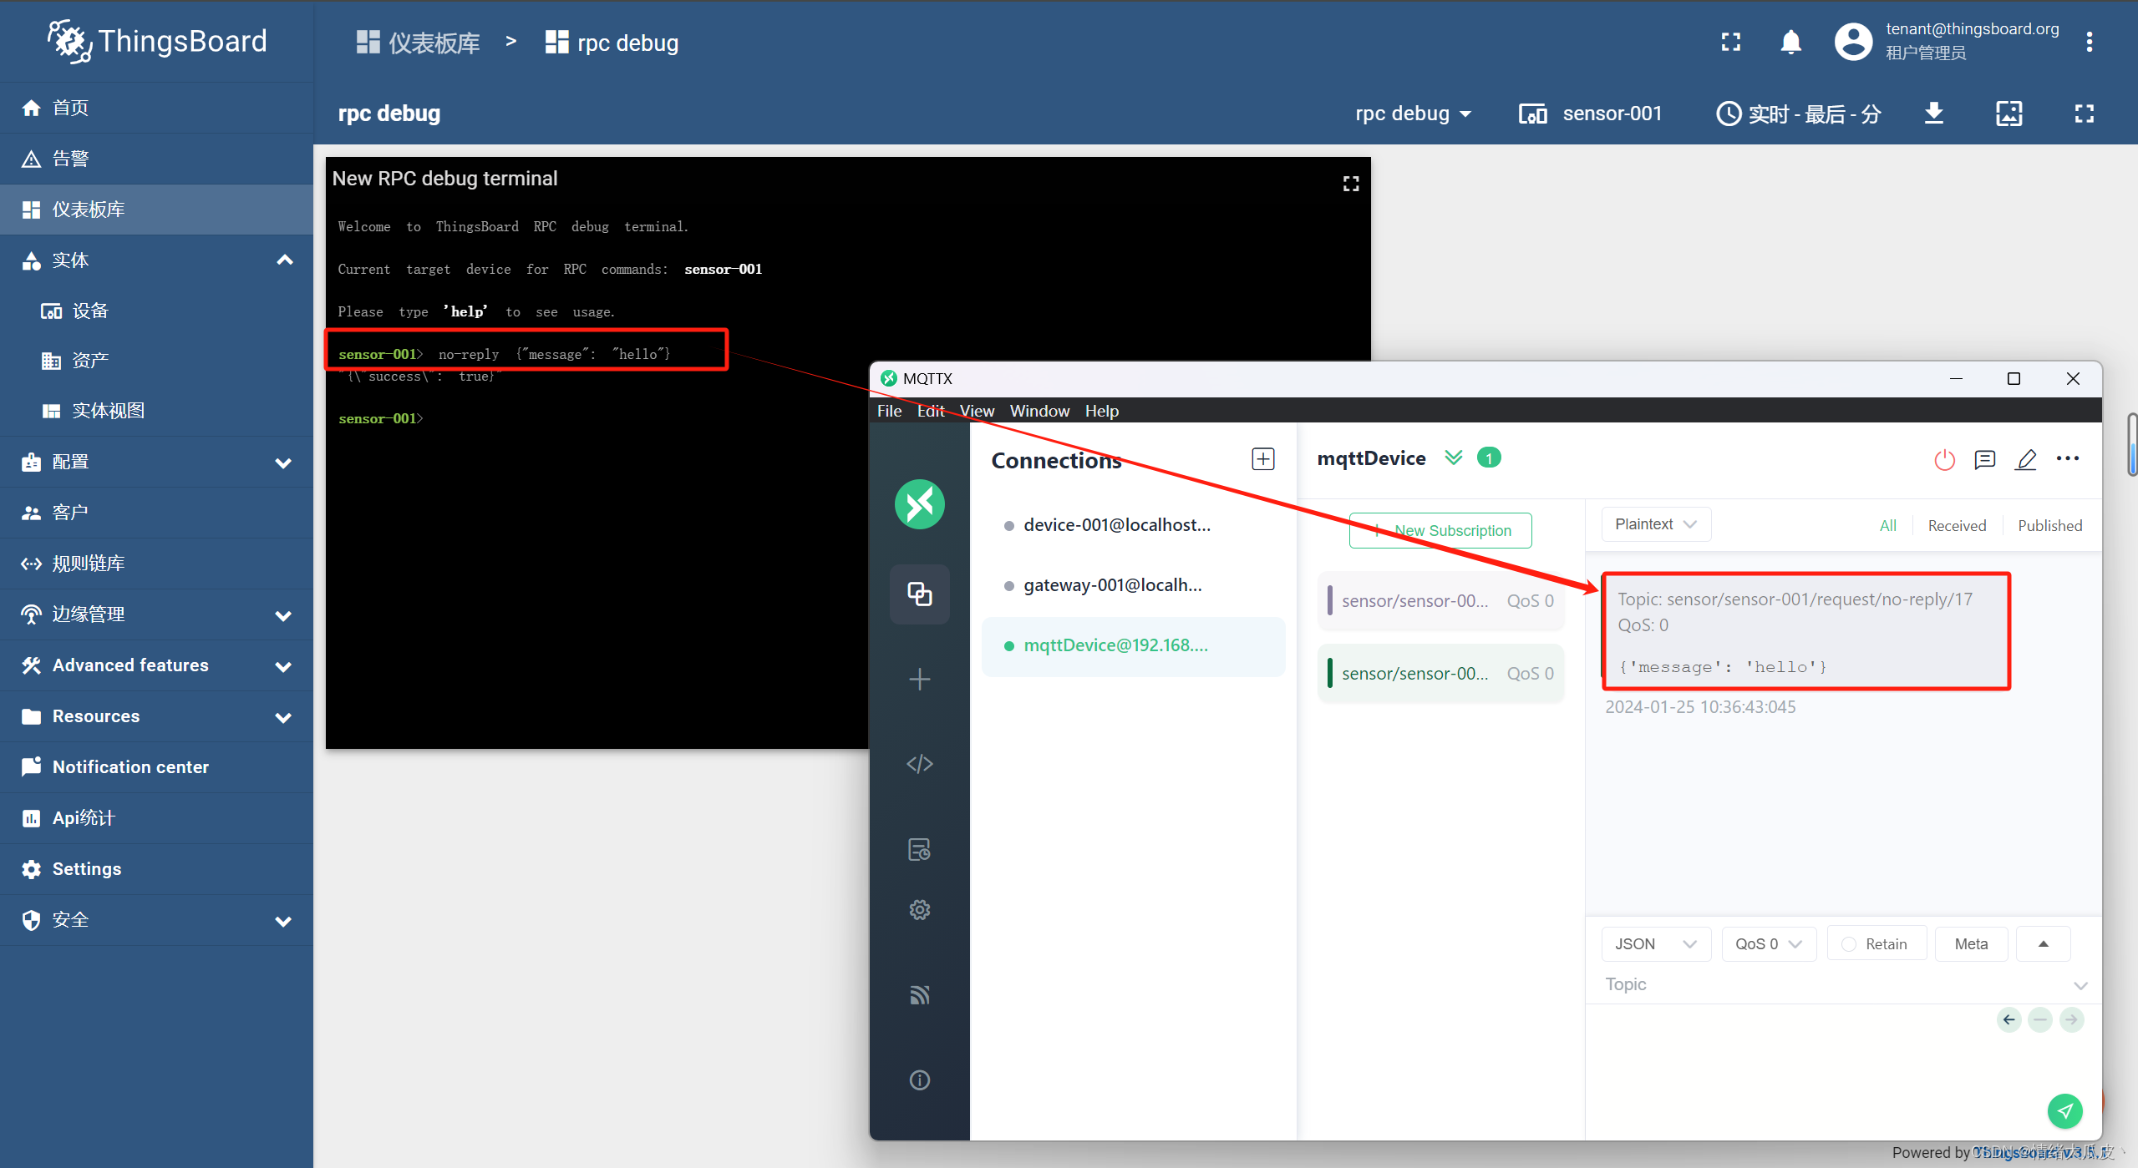Open the notifications bell
2138x1168 pixels.
[1790, 42]
